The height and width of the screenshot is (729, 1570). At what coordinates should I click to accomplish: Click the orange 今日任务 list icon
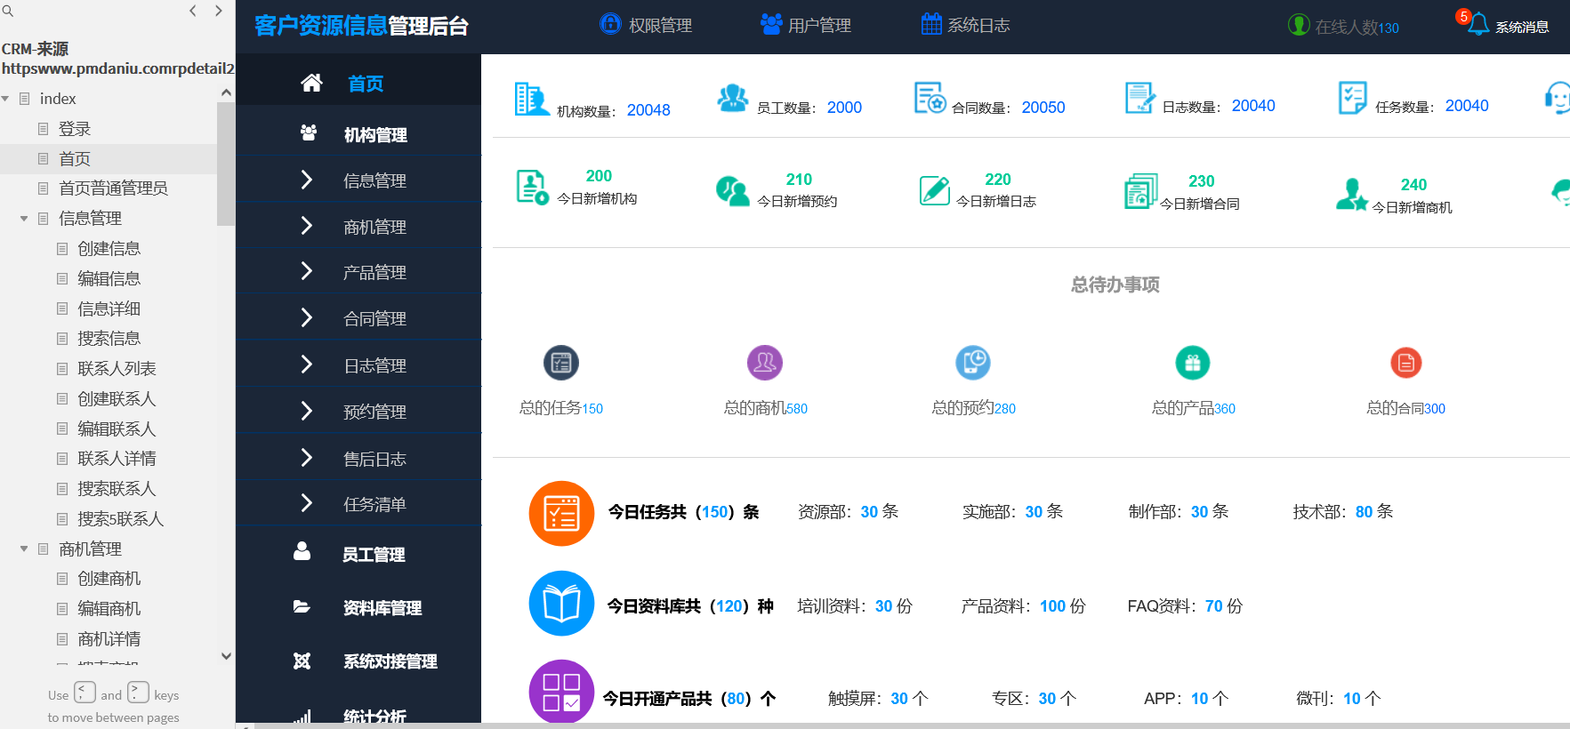[561, 513]
